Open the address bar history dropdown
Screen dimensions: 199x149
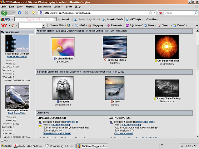click(154, 13)
